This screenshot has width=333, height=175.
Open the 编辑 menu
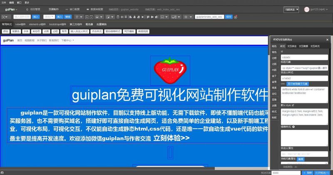tap(12, 2)
